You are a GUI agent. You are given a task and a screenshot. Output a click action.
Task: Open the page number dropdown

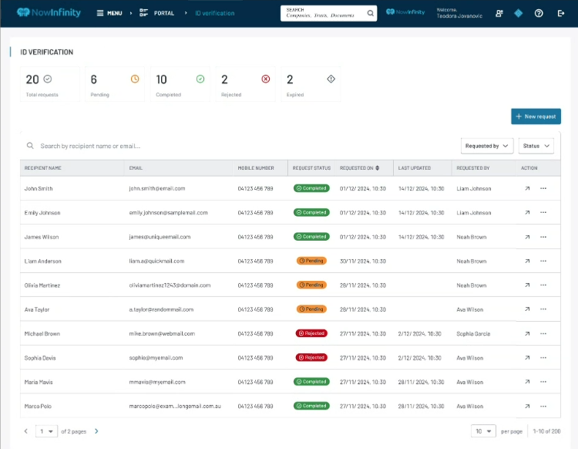46,432
